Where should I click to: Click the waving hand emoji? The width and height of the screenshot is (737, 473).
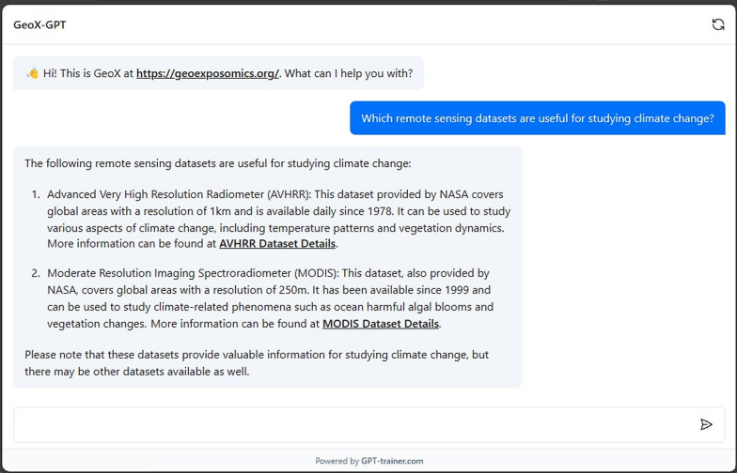tap(32, 73)
